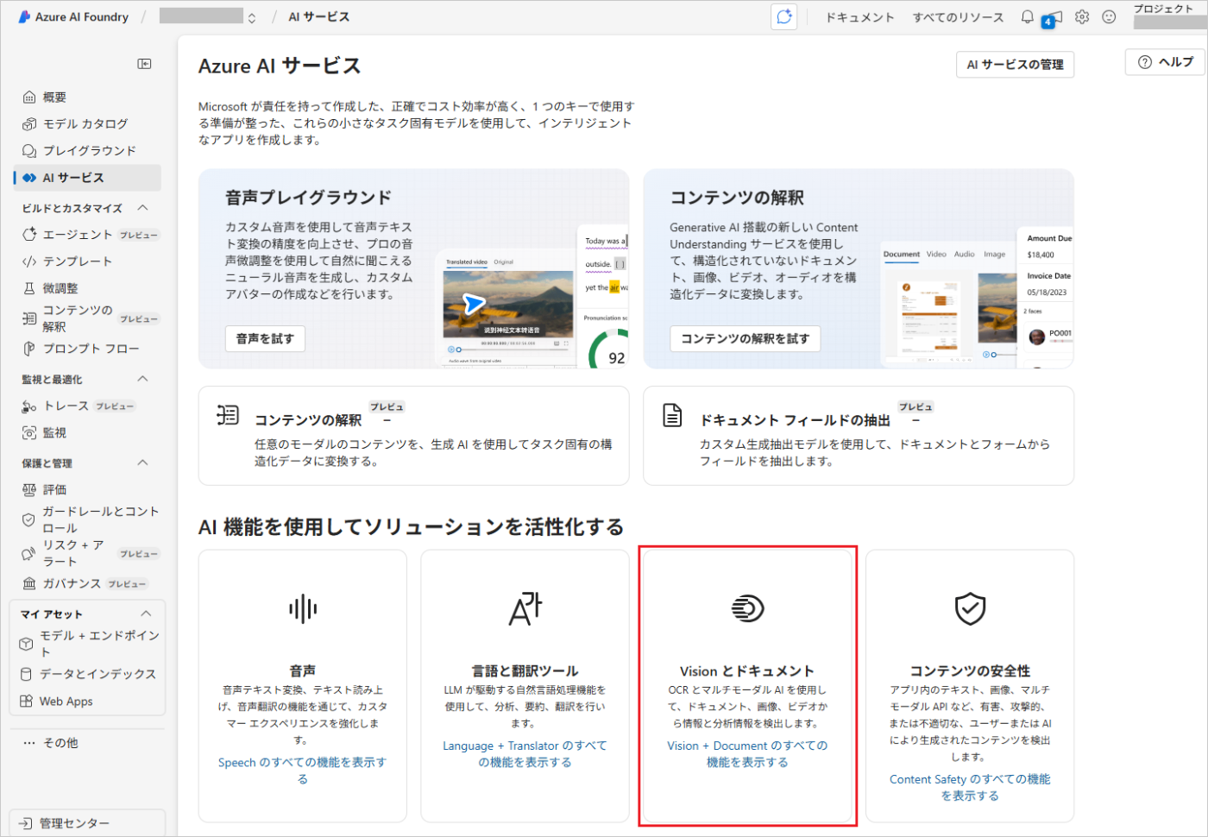Viewport: 1208px width, 837px height.
Task: Click the 概要 home icon in sidebar
Action: [x=29, y=98]
